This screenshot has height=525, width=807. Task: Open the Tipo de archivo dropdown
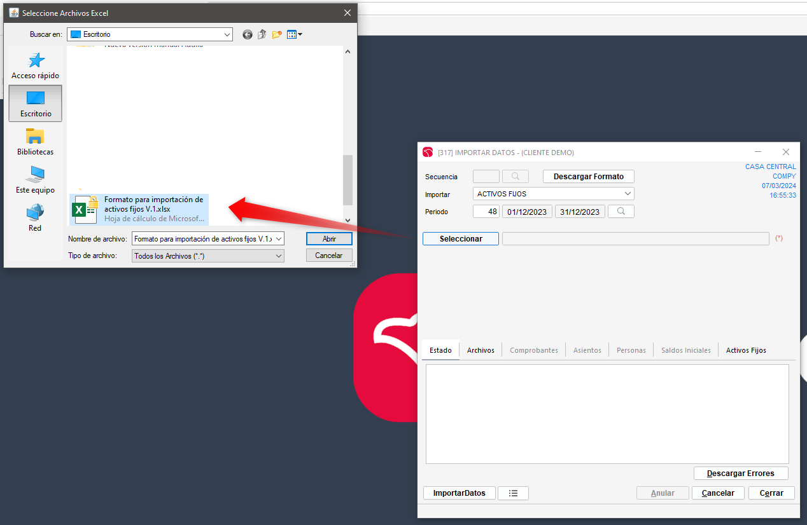coord(278,256)
